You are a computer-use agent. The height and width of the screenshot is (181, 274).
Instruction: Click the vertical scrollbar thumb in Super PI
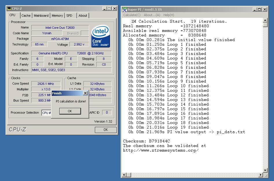click(265, 25)
